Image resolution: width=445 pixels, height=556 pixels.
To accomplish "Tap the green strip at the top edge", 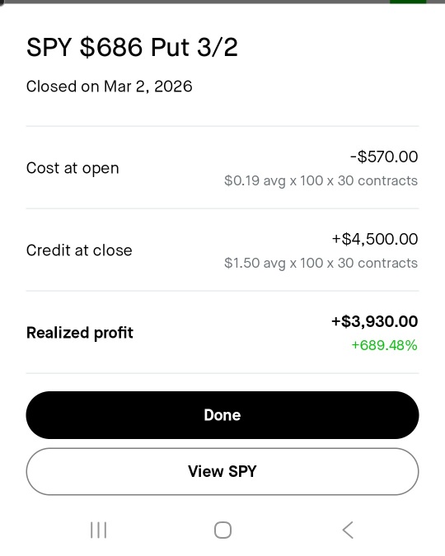I will (408, 2).
